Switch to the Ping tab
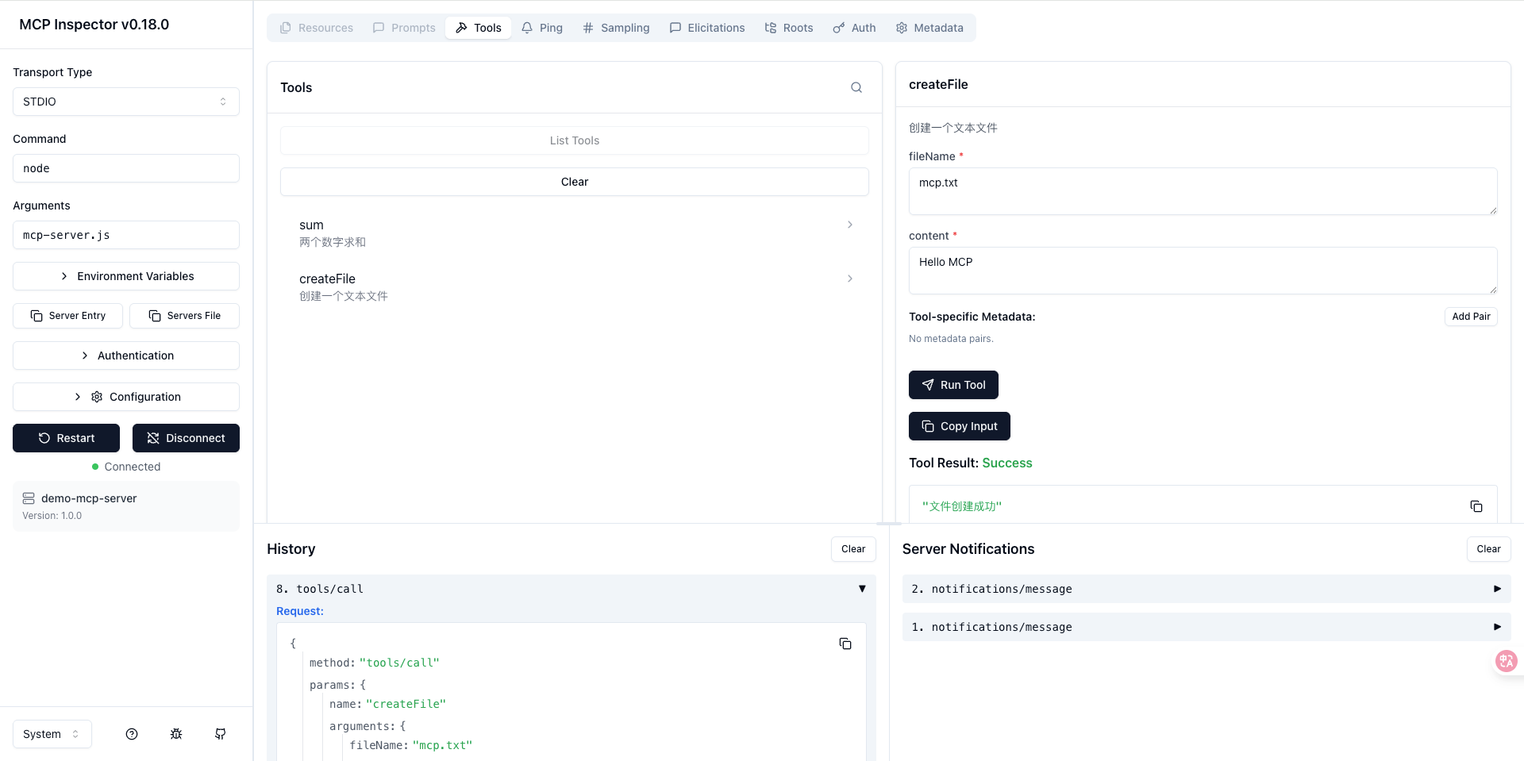The width and height of the screenshot is (1524, 761). tap(542, 28)
